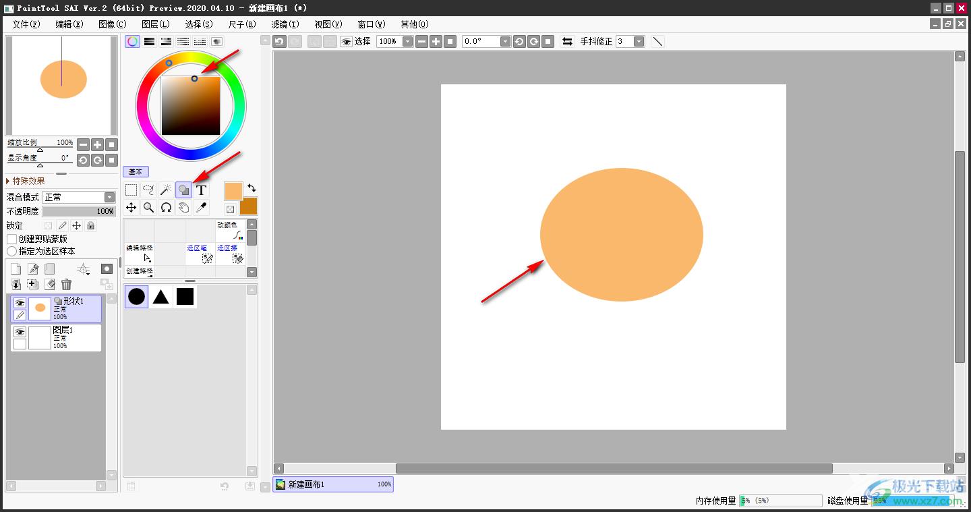Enable the create clipping mask checkbox
This screenshot has height=512, width=971.
[x=12, y=239]
